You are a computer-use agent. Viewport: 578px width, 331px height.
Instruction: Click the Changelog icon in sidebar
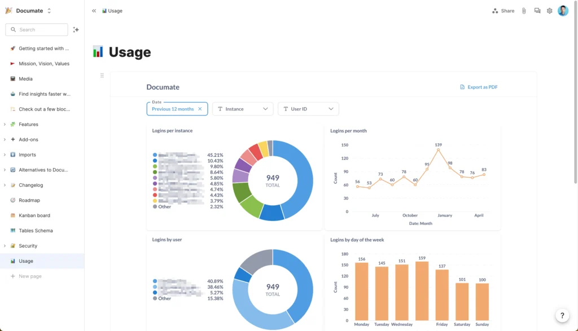coord(13,185)
